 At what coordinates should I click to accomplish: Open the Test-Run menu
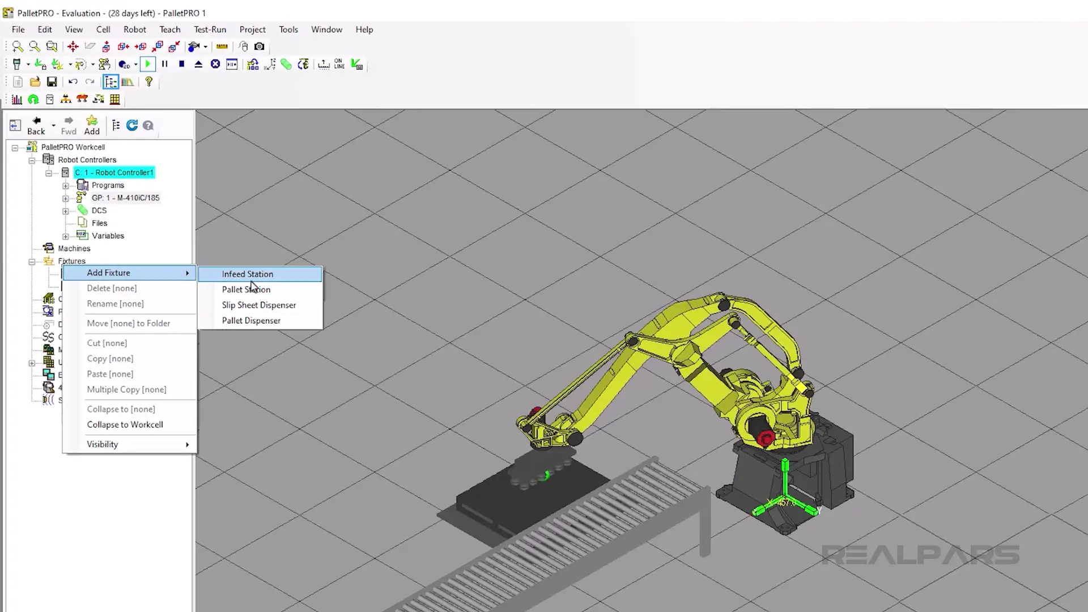[x=210, y=29]
